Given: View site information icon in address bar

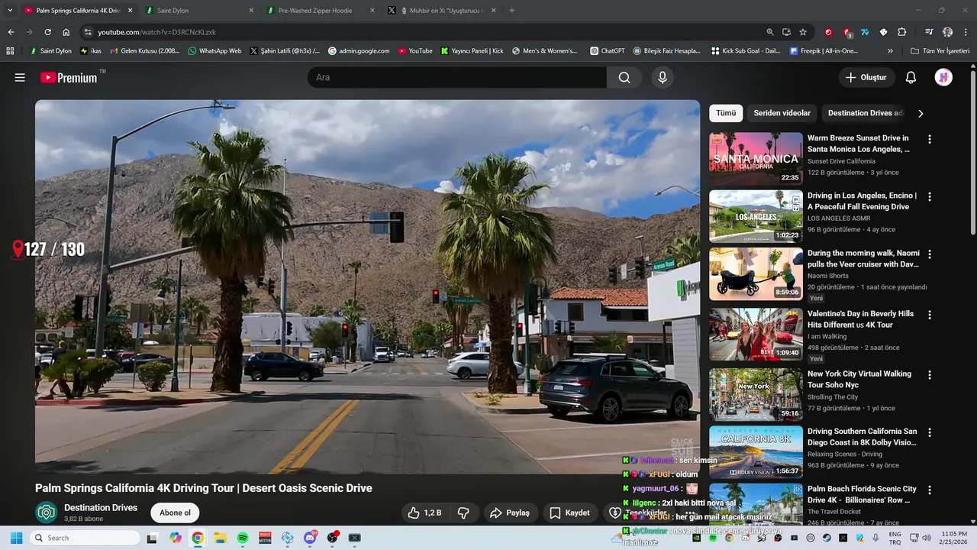Looking at the screenshot, I should pyautogui.click(x=88, y=32).
